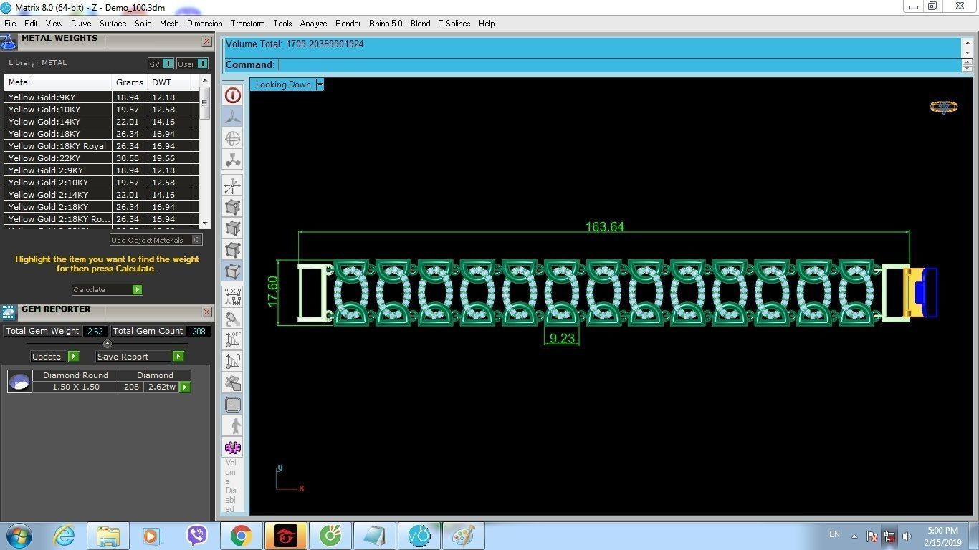Select the Yellow Gold:18KY Royal row
979x550 pixels.
tap(101, 146)
